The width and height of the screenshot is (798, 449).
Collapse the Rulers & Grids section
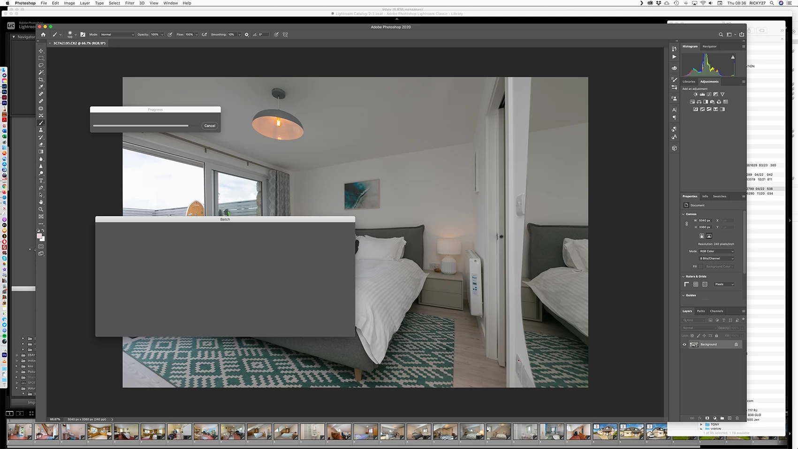(684, 276)
